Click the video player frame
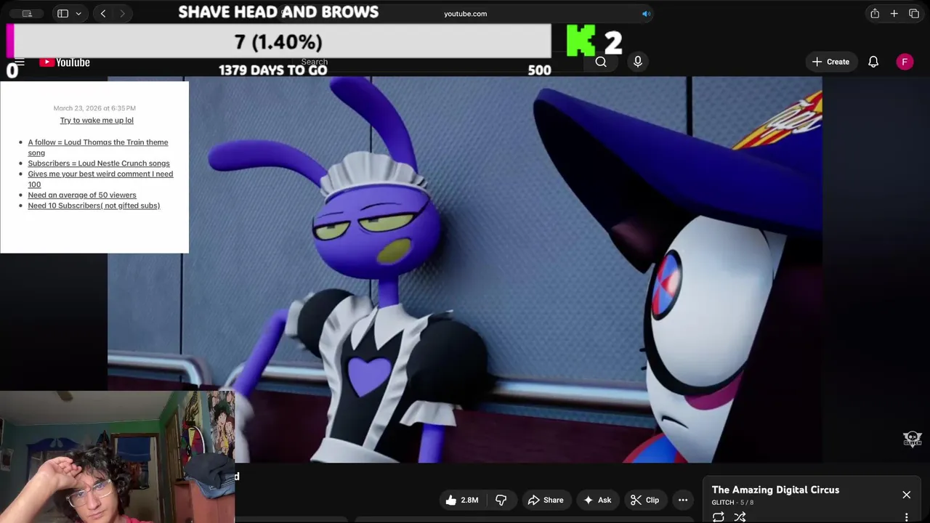Image resolution: width=930 pixels, height=523 pixels. pyautogui.click(x=465, y=269)
